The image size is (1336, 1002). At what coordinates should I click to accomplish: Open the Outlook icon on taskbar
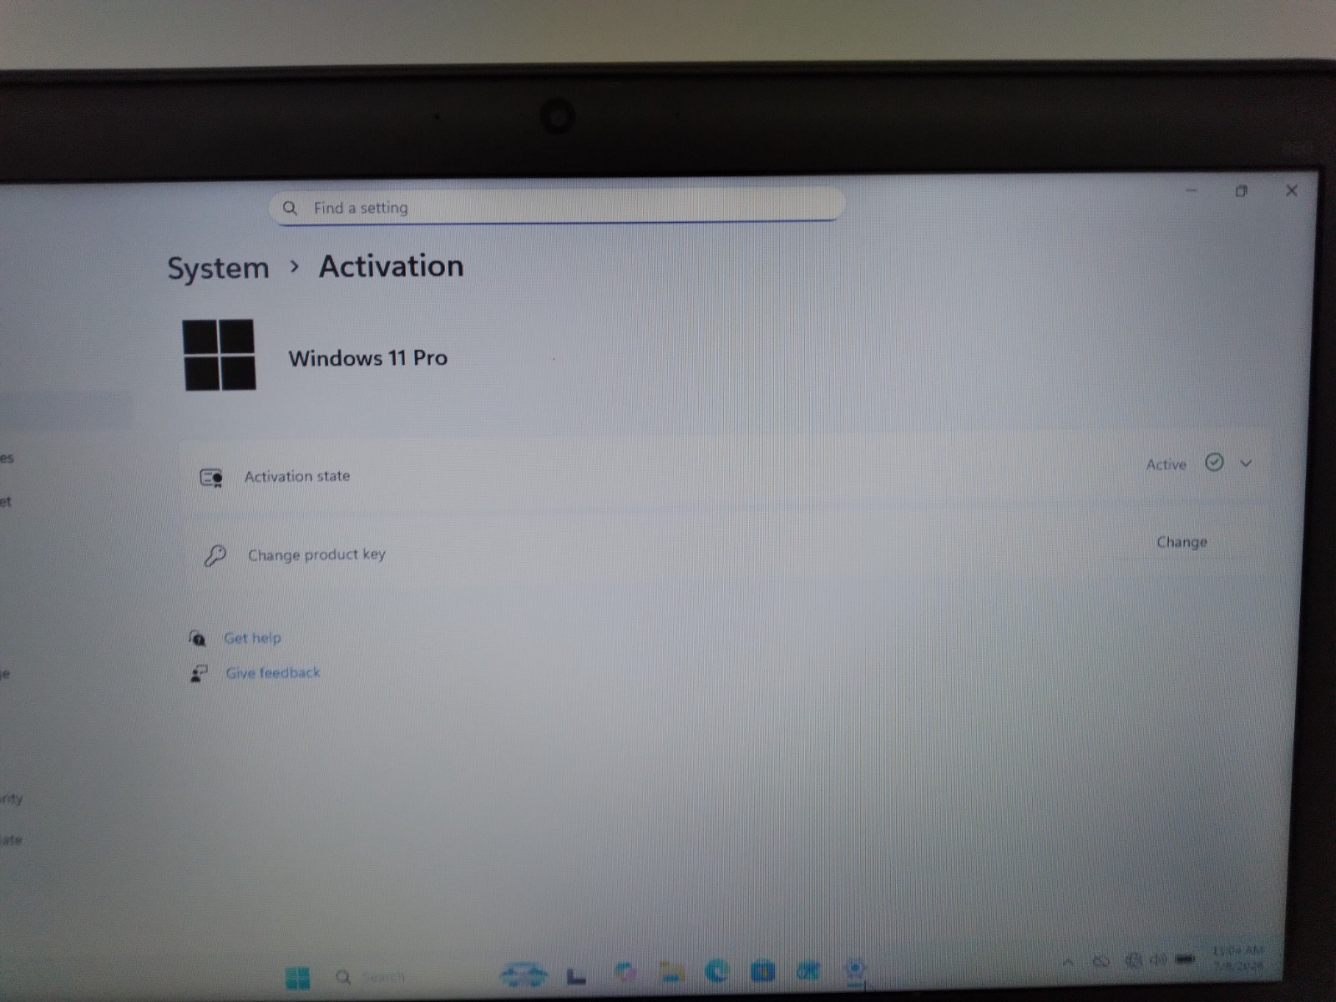[x=808, y=970]
